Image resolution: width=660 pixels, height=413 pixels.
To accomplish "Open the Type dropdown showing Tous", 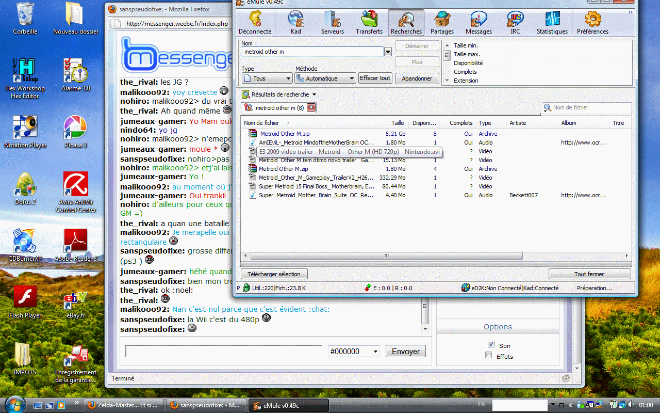I will pyautogui.click(x=267, y=78).
